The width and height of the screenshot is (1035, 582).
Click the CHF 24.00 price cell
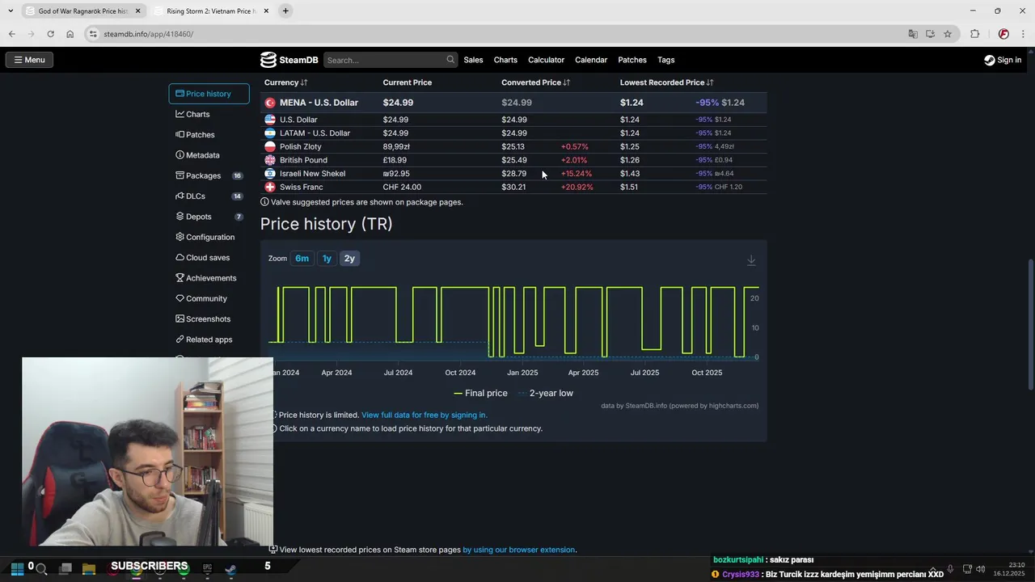[402, 188]
